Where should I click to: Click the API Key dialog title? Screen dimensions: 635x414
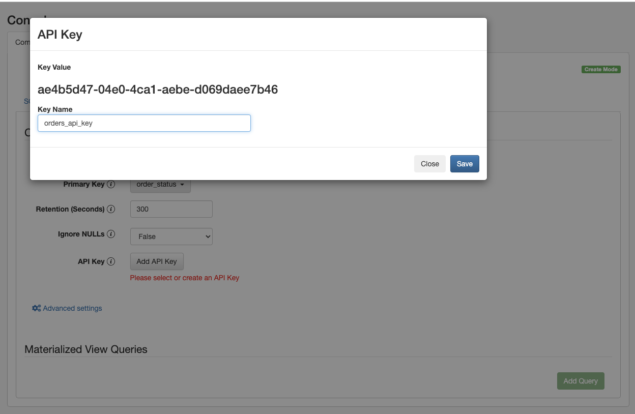[60, 35]
